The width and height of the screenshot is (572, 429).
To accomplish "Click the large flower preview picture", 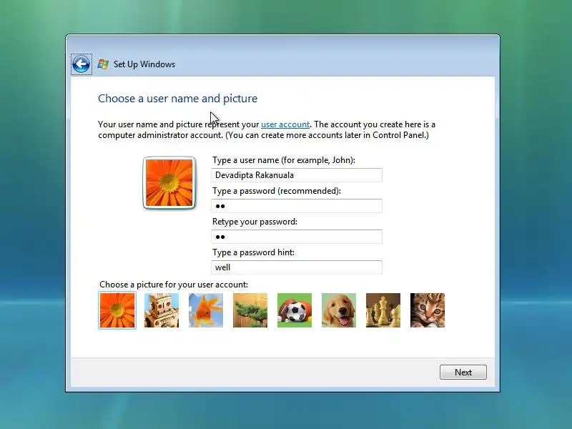I will point(169,183).
